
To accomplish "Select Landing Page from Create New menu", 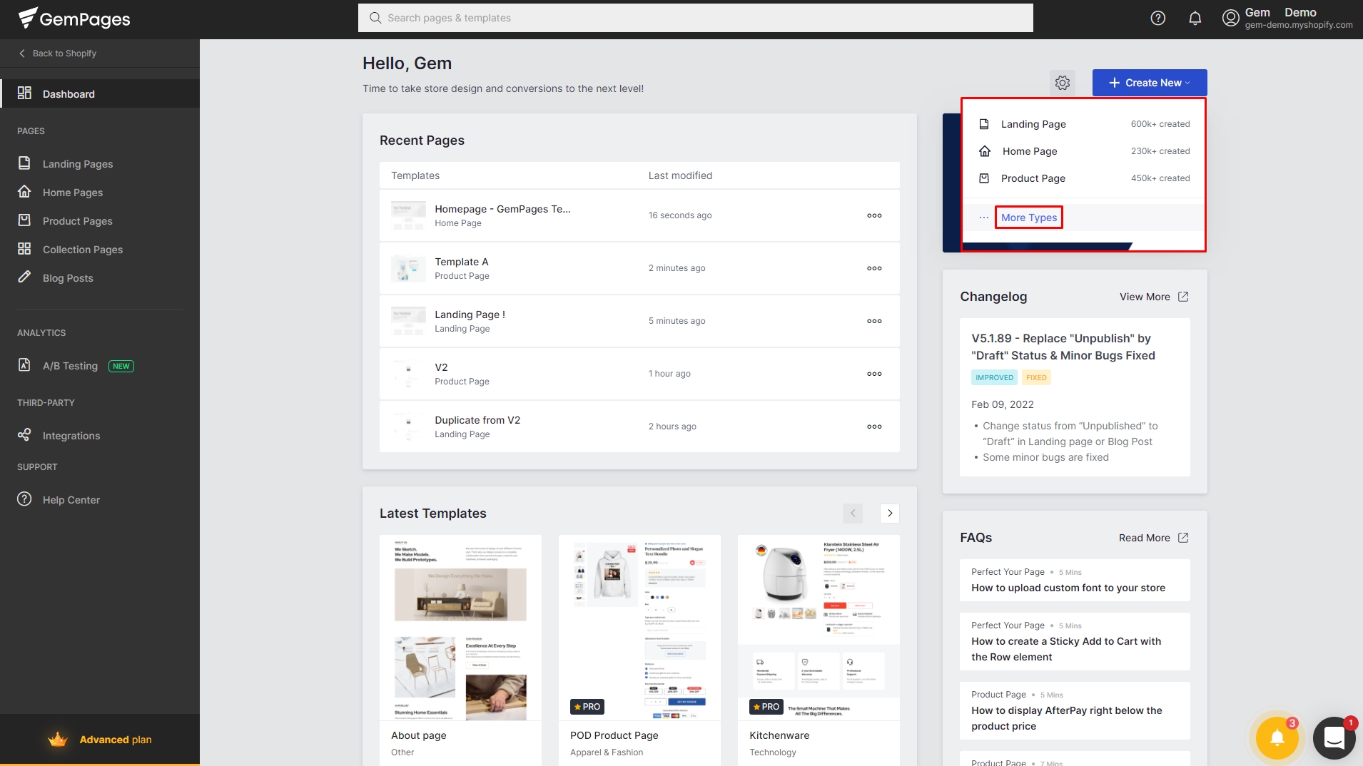I will click(1084, 124).
